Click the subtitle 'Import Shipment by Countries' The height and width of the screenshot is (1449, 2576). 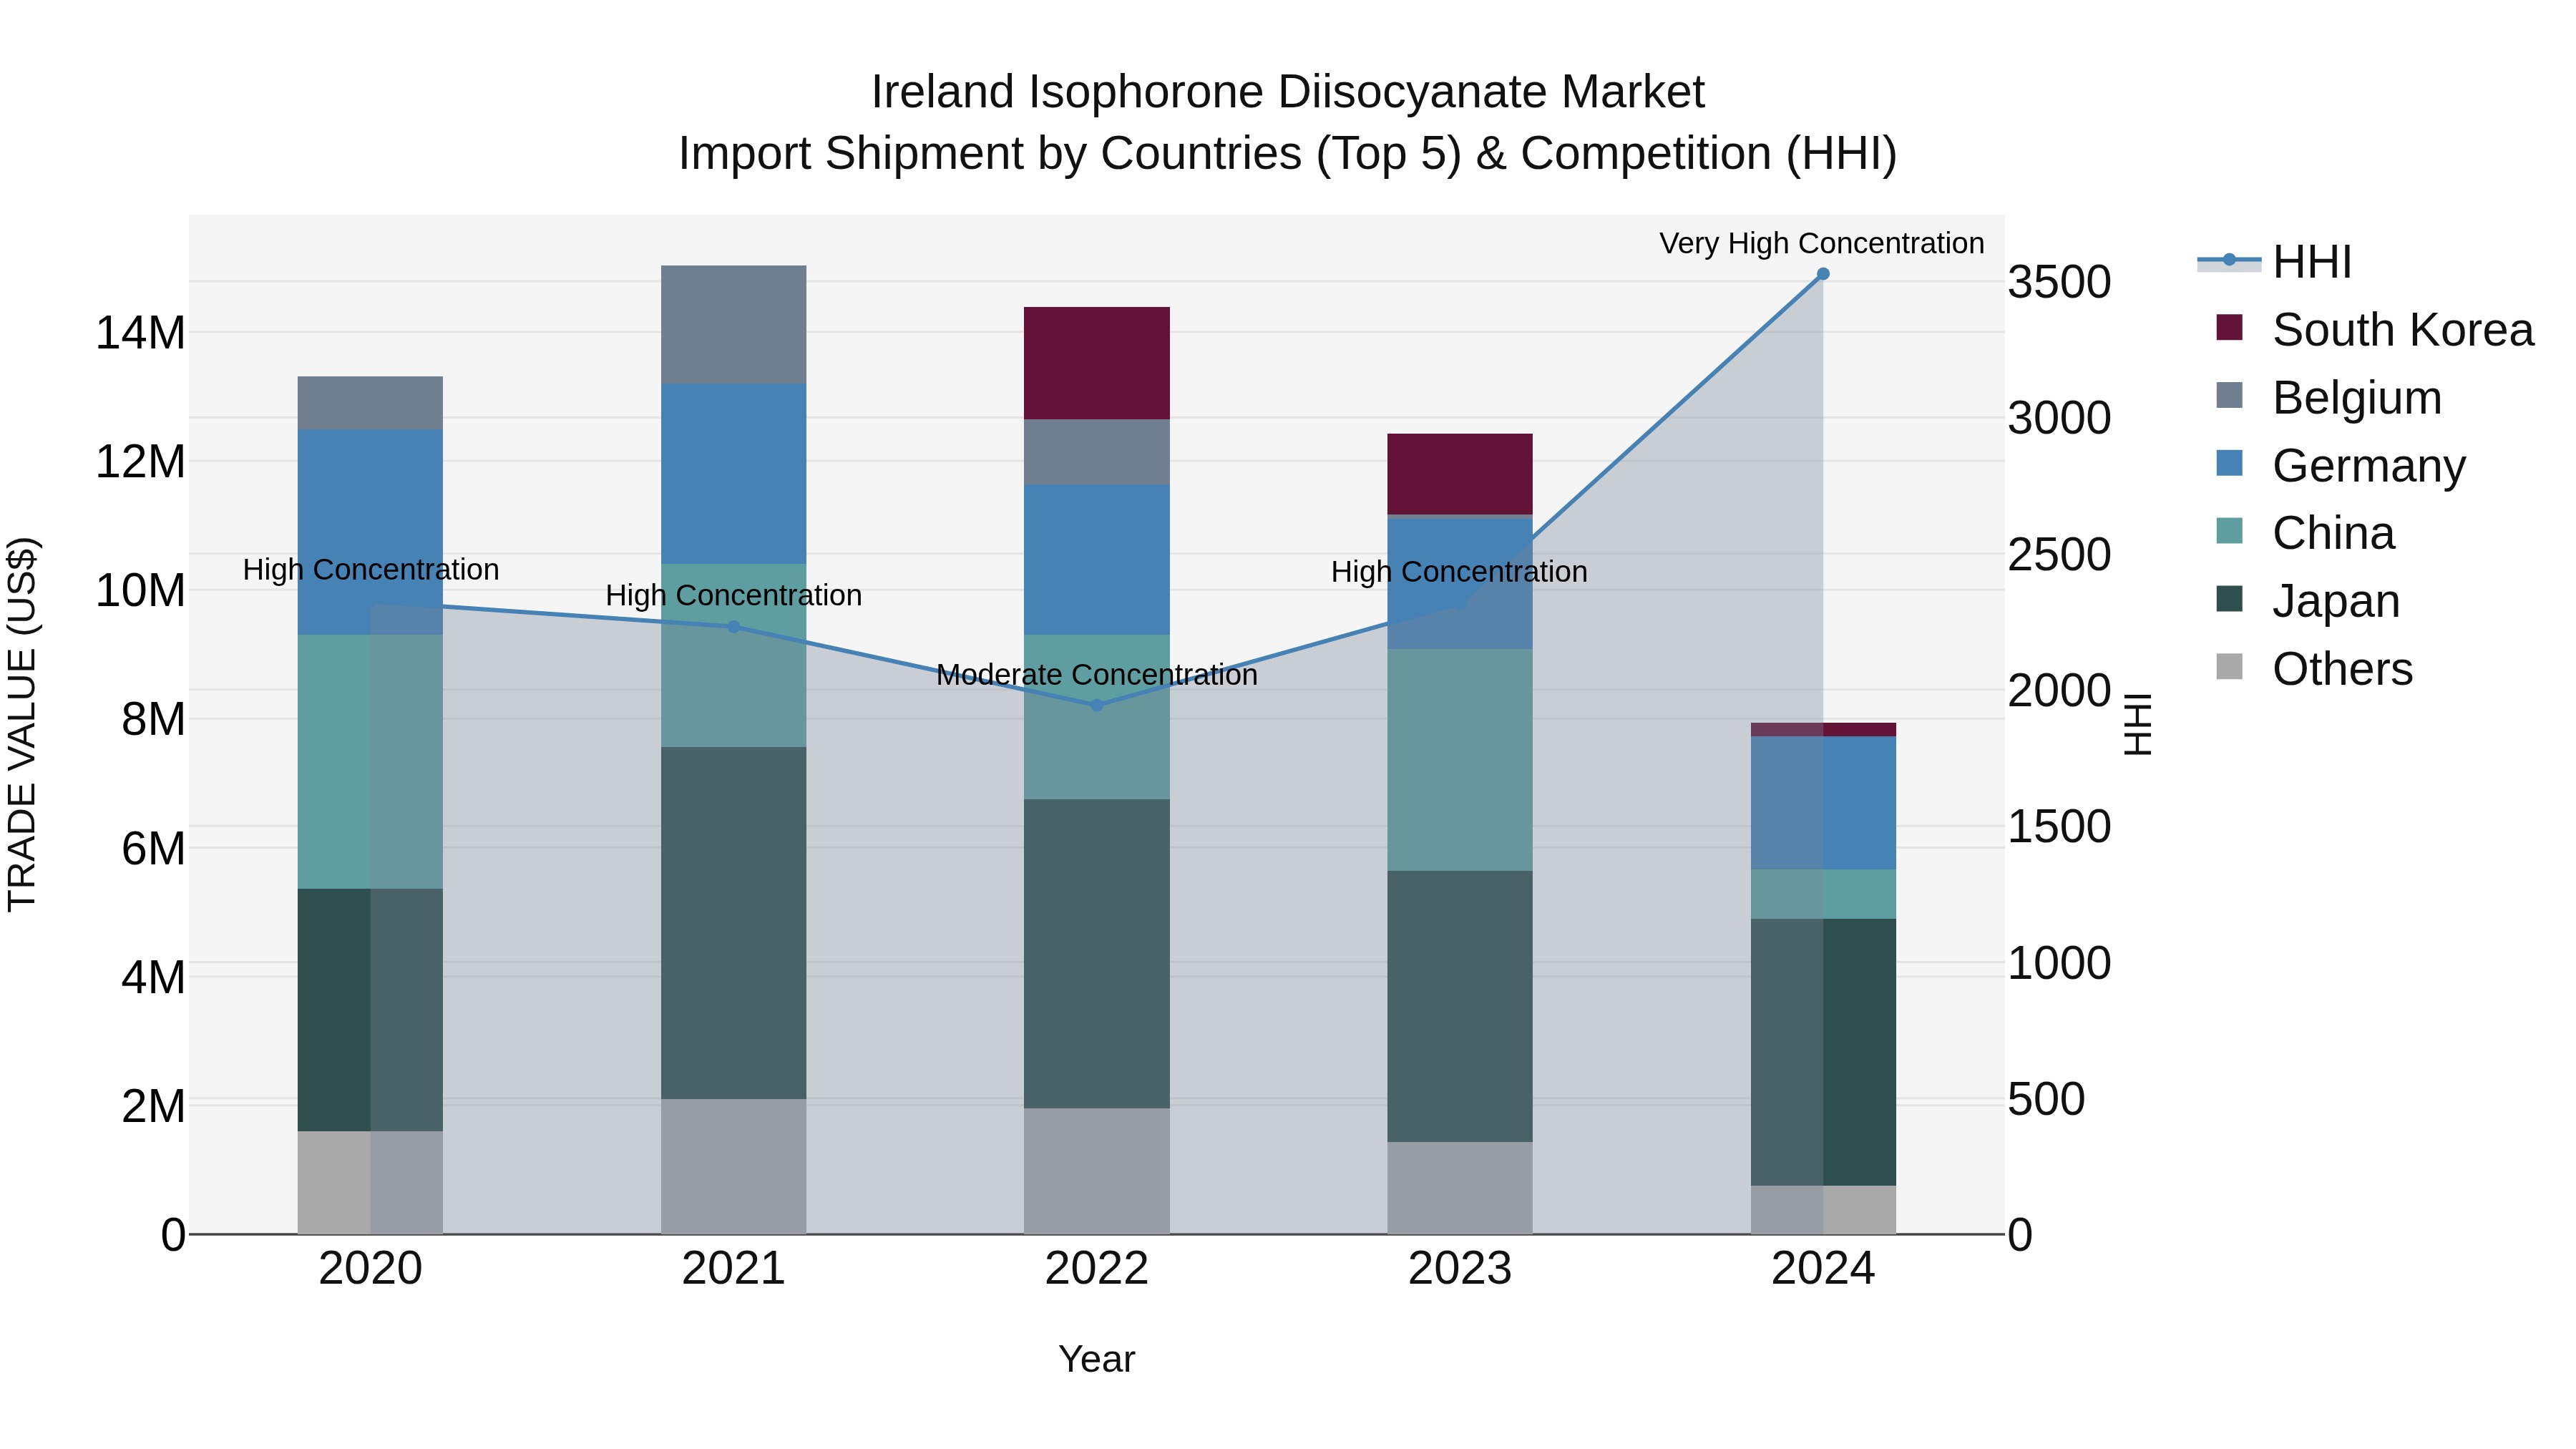click(991, 154)
